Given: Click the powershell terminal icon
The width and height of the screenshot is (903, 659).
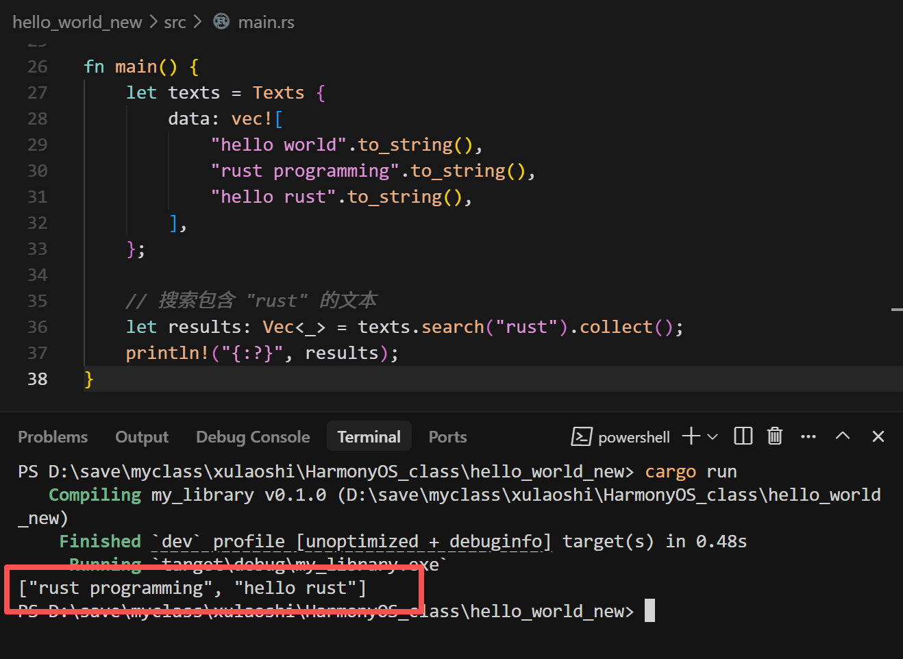Looking at the screenshot, I should coord(581,436).
